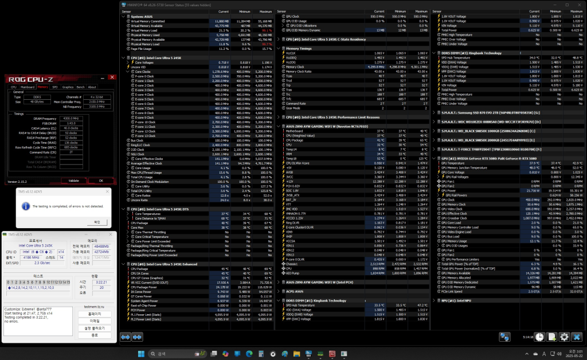Expand the NPU [#1]: Intel NPU group
The width and height of the screenshot is (587, 360).
(x=434, y=300)
